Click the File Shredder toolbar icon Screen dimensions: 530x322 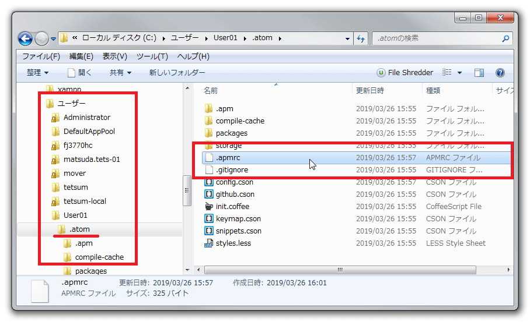[x=381, y=73]
